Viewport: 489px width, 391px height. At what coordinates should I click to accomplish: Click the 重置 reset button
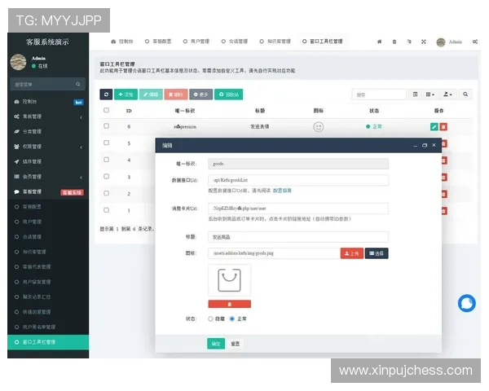(x=236, y=344)
